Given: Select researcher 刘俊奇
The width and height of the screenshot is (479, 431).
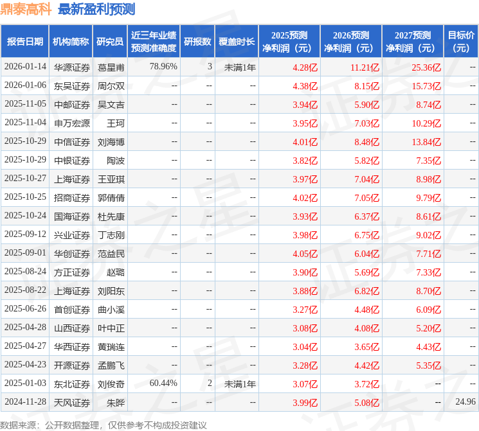Looking at the screenshot, I should [111, 384].
